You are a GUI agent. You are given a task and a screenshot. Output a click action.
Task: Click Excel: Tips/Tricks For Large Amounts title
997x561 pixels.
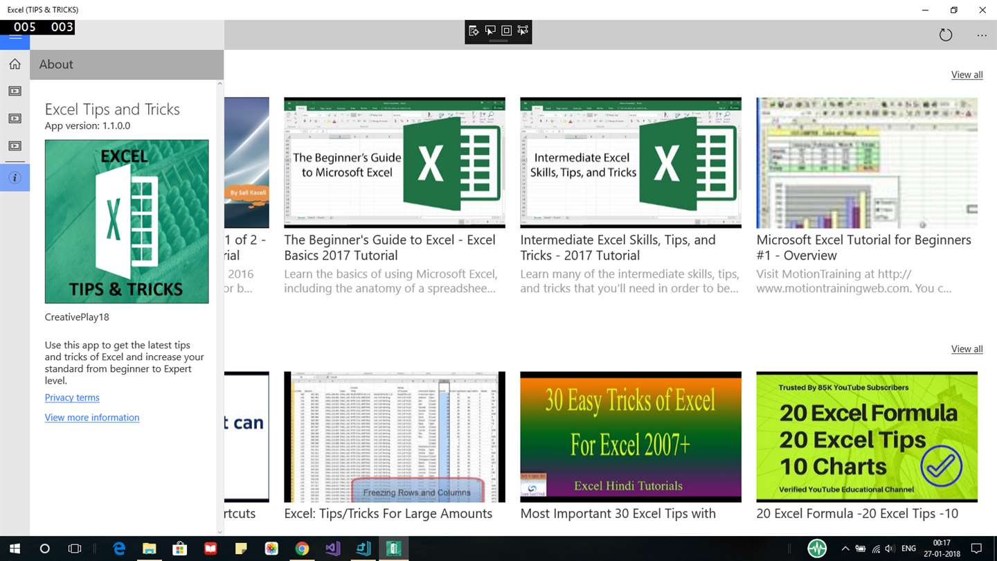point(388,514)
